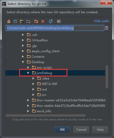114x138 pixels.
Task: Close the git init dialog window
Action: click(106, 3)
